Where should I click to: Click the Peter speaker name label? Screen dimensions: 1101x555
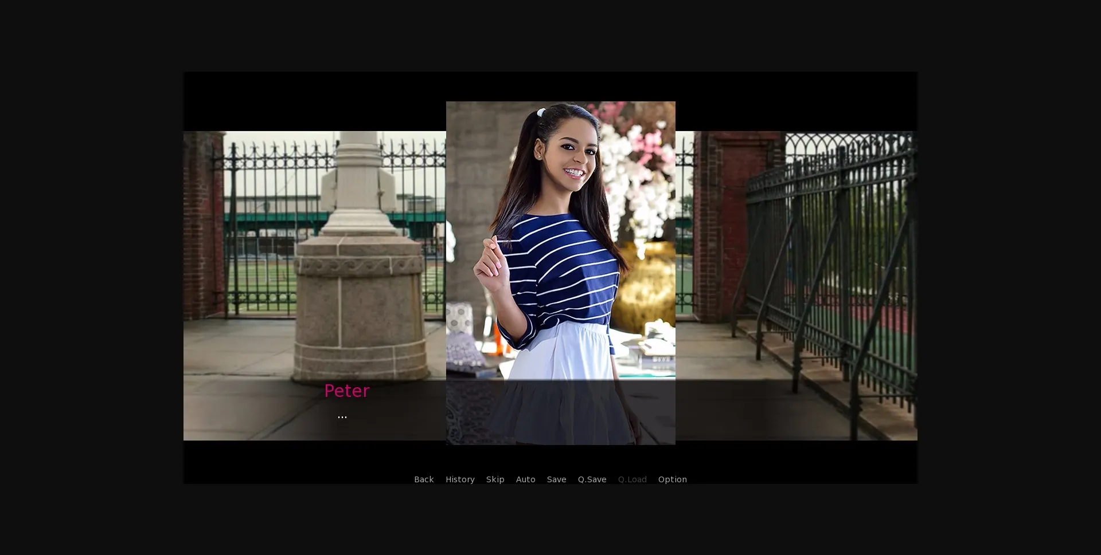[346, 391]
